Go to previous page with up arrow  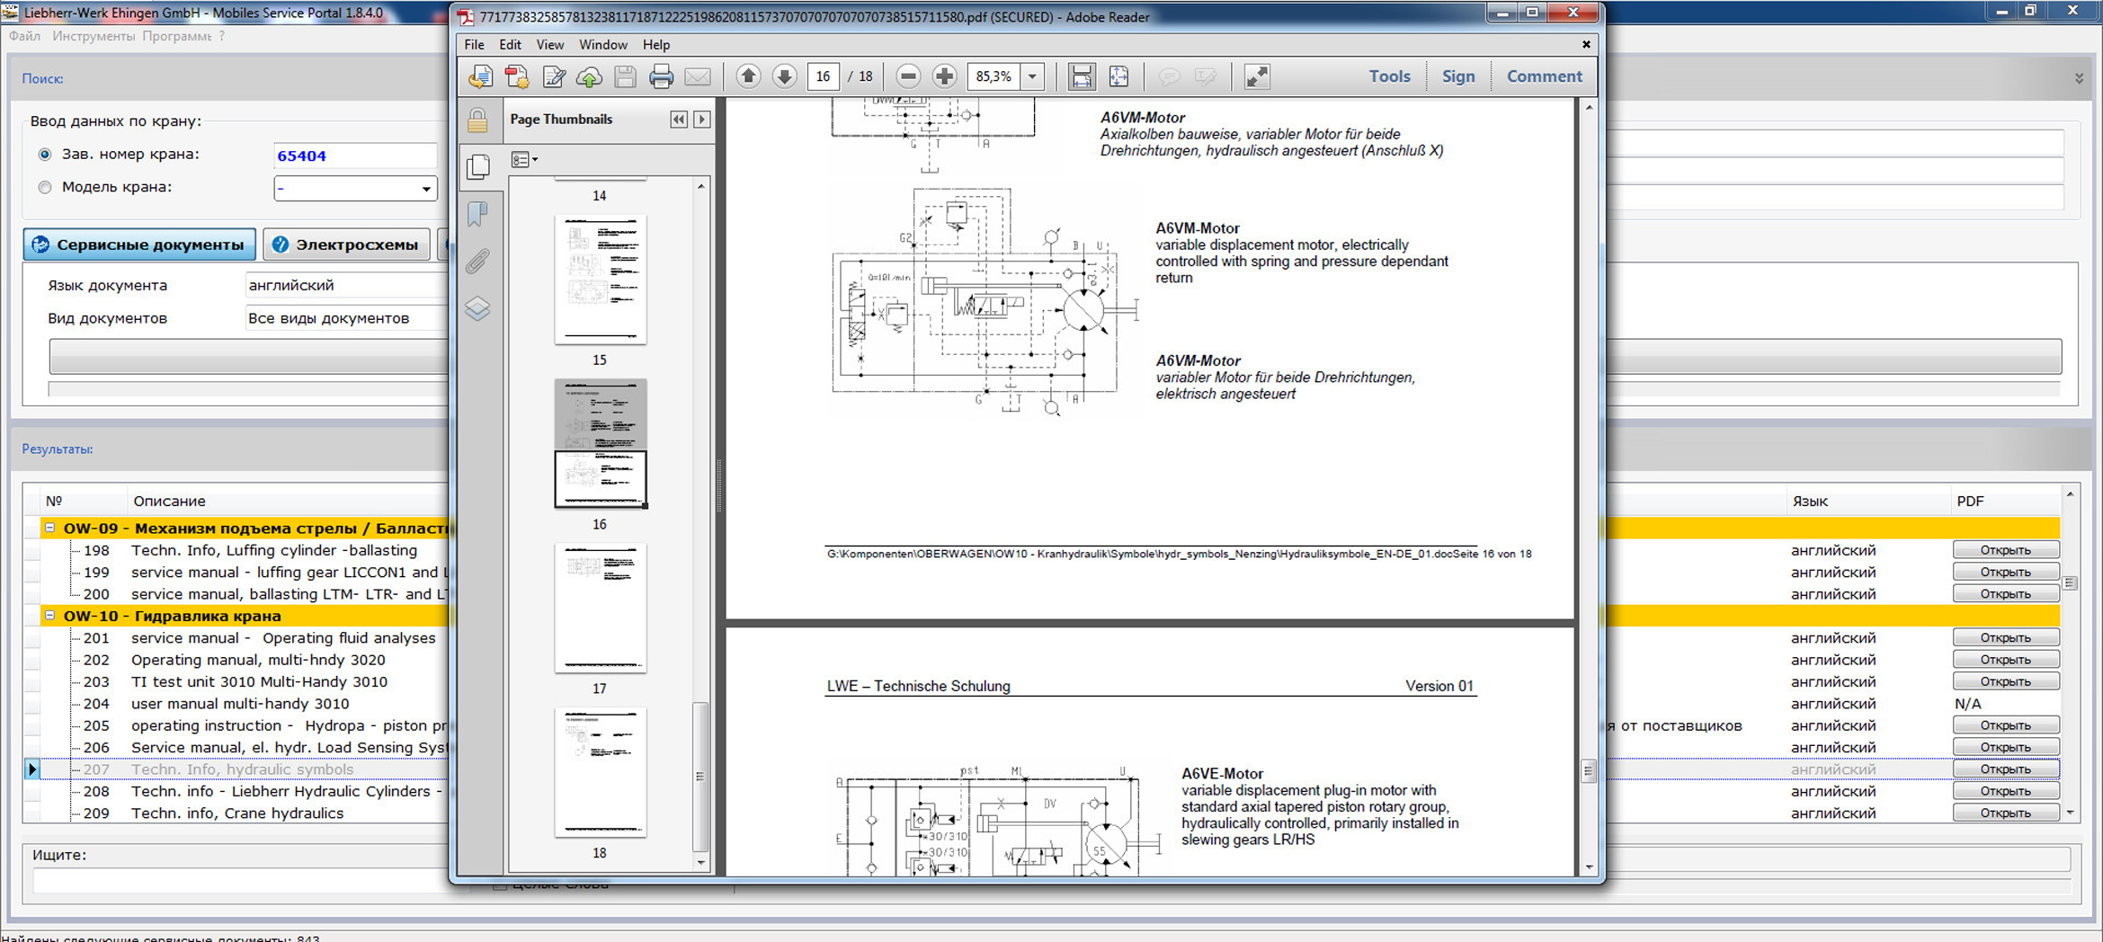click(748, 77)
